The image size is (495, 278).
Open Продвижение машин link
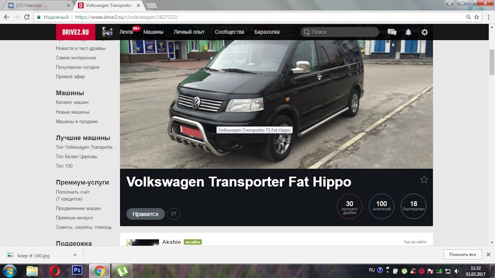pyautogui.click(x=78, y=208)
